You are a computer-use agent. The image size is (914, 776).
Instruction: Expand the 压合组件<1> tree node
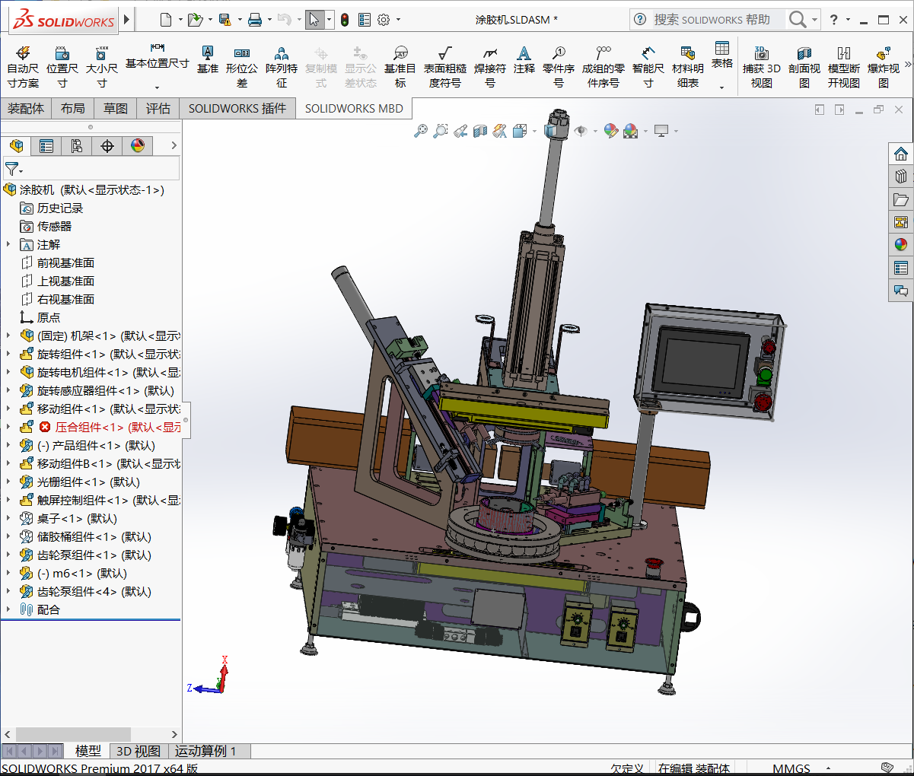[x=8, y=427]
